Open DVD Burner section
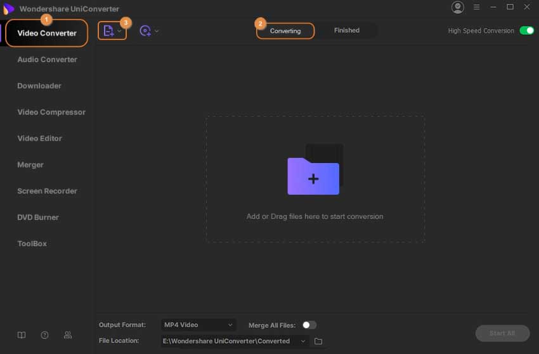Viewport: 539px width, 354px height. (x=38, y=218)
